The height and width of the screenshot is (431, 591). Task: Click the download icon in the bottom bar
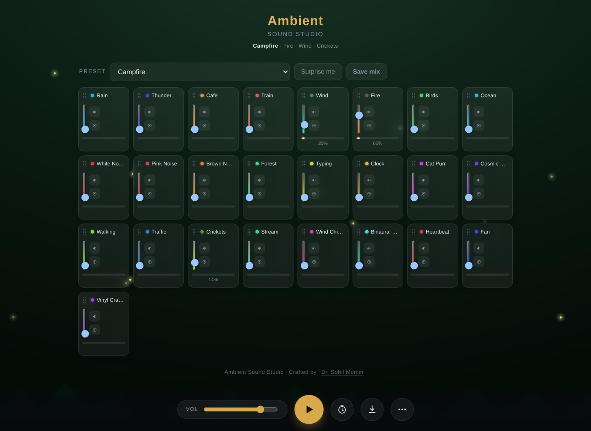coord(372,409)
